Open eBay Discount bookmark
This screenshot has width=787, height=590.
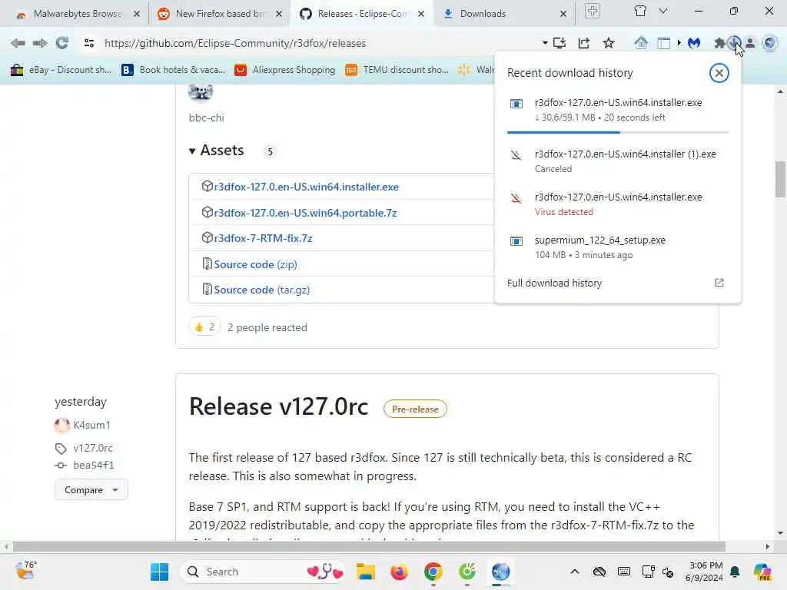point(61,70)
